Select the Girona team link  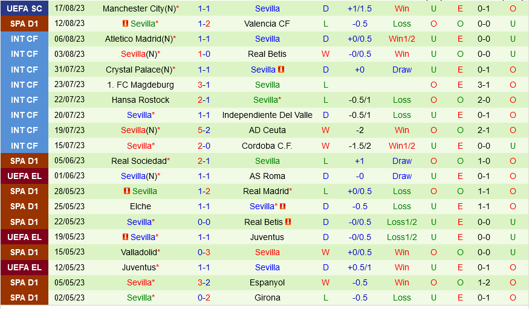click(267, 298)
